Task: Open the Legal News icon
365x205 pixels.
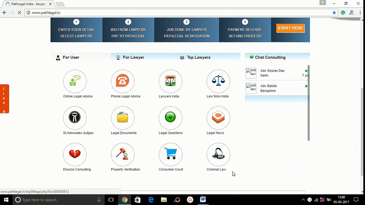Action: click(x=218, y=118)
